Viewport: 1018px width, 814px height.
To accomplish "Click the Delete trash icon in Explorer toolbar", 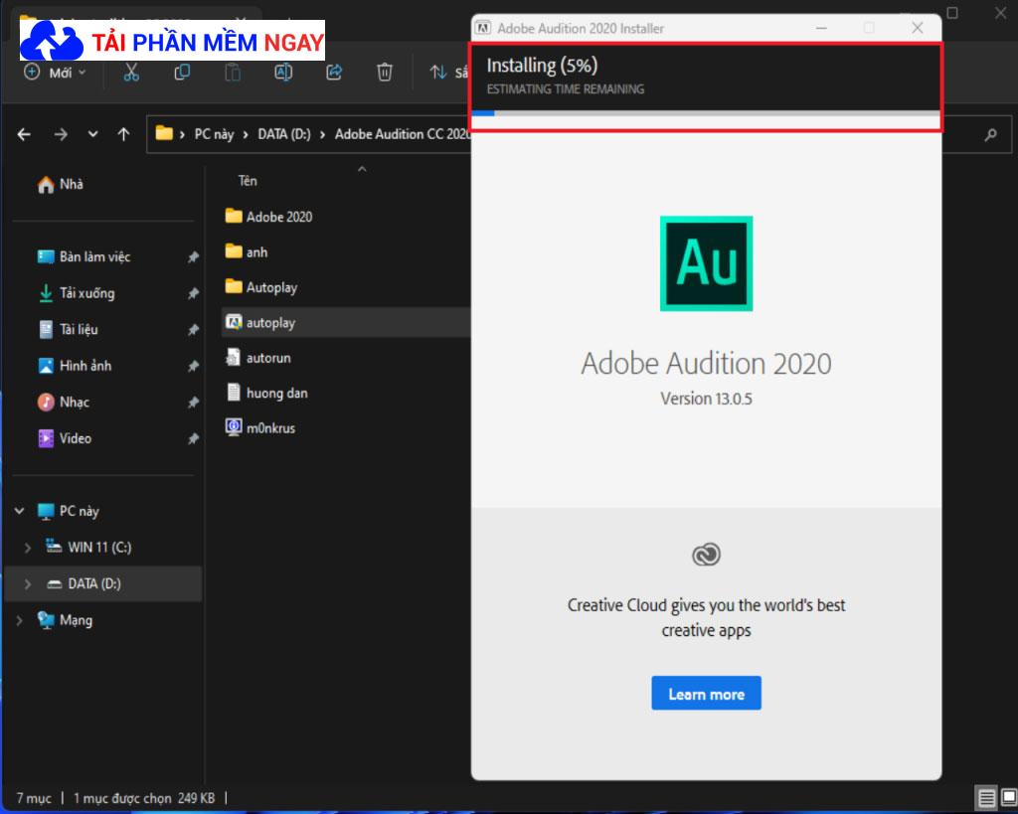I will click(385, 72).
